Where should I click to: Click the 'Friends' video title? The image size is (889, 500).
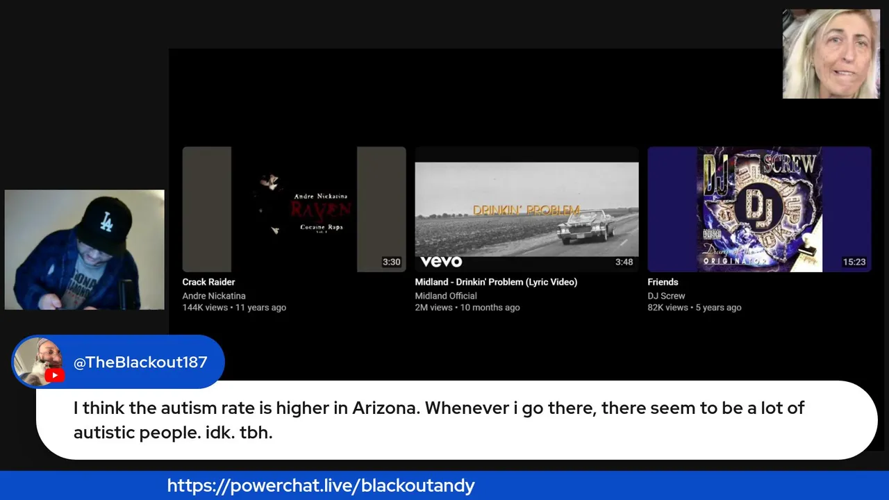tap(663, 282)
